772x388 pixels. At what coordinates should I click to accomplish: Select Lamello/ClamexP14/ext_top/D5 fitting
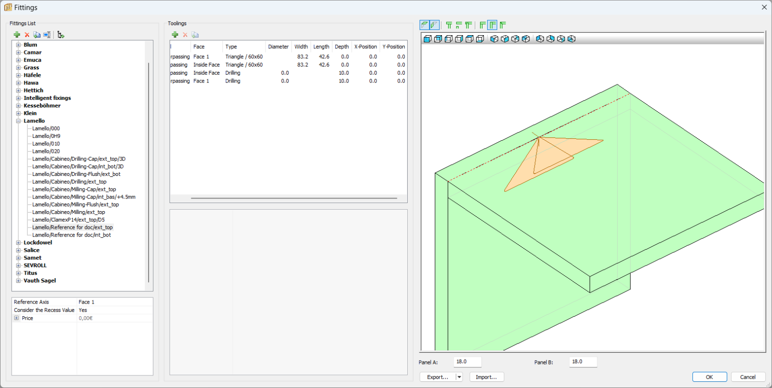68,220
